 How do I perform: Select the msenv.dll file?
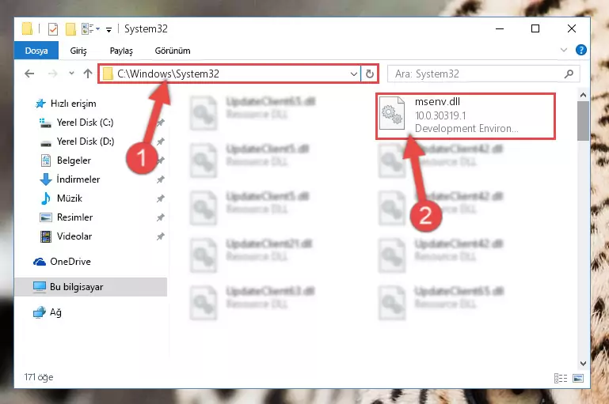point(466,115)
